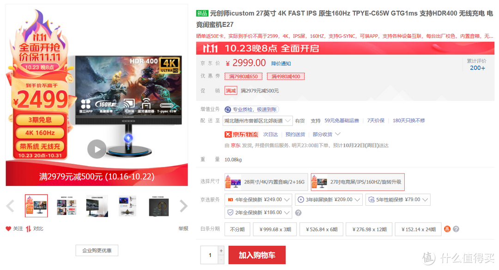Select the third product thumbnail
The image size is (499, 270).
[x=97, y=206]
